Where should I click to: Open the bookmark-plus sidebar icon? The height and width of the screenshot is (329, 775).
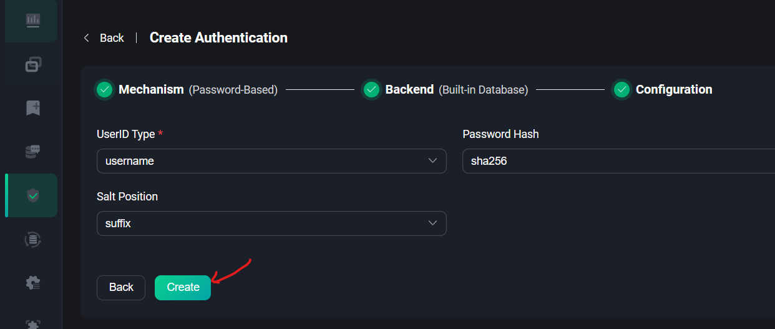(33, 108)
